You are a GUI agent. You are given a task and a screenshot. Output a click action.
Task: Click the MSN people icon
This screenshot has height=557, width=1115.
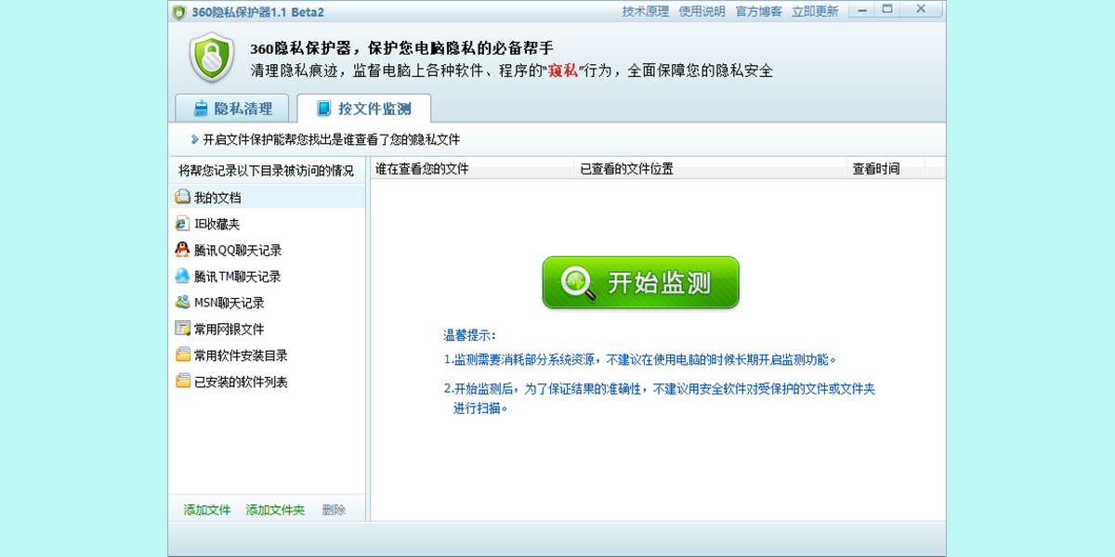pyautogui.click(x=183, y=303)
